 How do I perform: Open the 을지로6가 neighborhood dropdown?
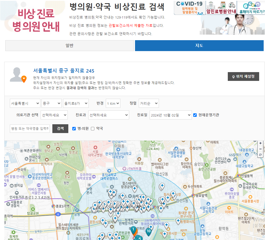point(76,103)
